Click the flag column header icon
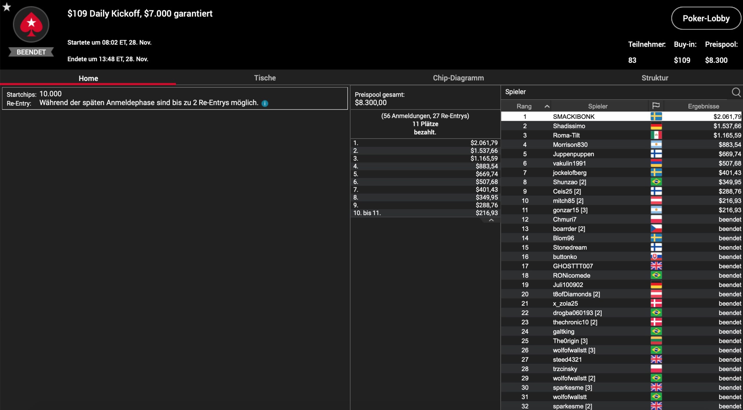The width and height of the screenshot is (743, 410). tap(656, 106)
